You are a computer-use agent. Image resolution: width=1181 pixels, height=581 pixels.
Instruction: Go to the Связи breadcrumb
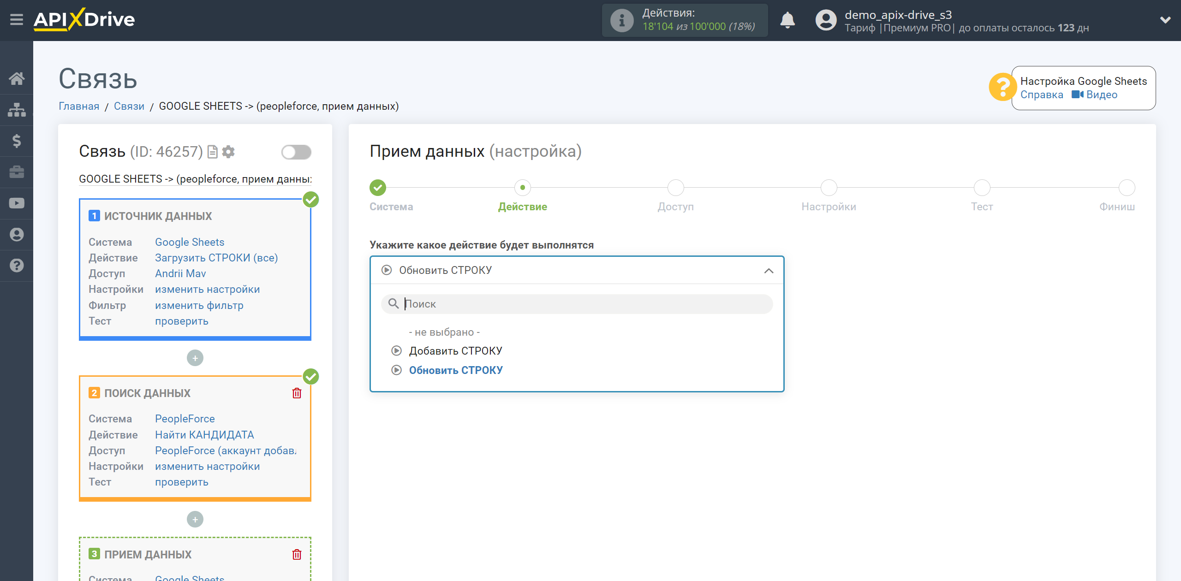(129, 106)
